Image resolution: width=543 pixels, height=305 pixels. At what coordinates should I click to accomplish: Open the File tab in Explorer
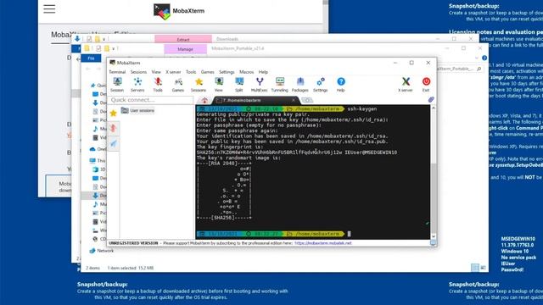91,58
